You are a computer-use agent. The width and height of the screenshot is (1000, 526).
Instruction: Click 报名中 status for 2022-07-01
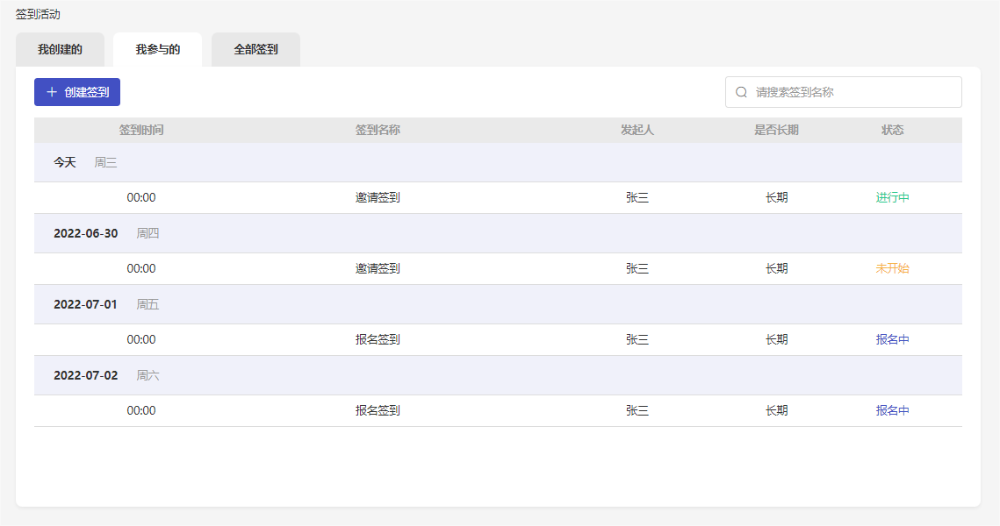coord(892,340)
